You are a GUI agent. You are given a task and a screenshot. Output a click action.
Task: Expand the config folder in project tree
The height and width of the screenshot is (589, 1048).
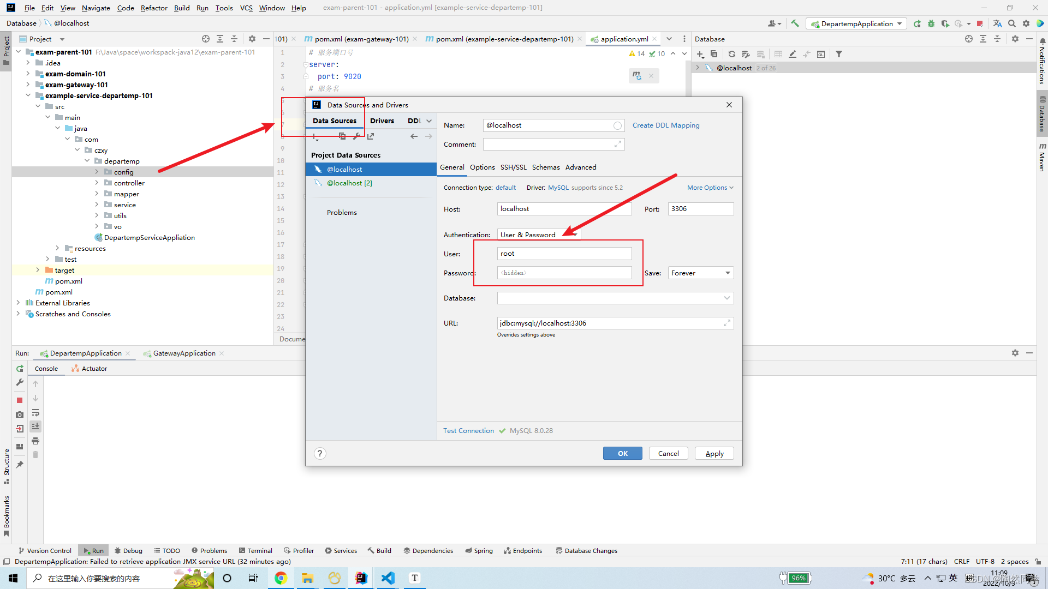tap(97, 172)
